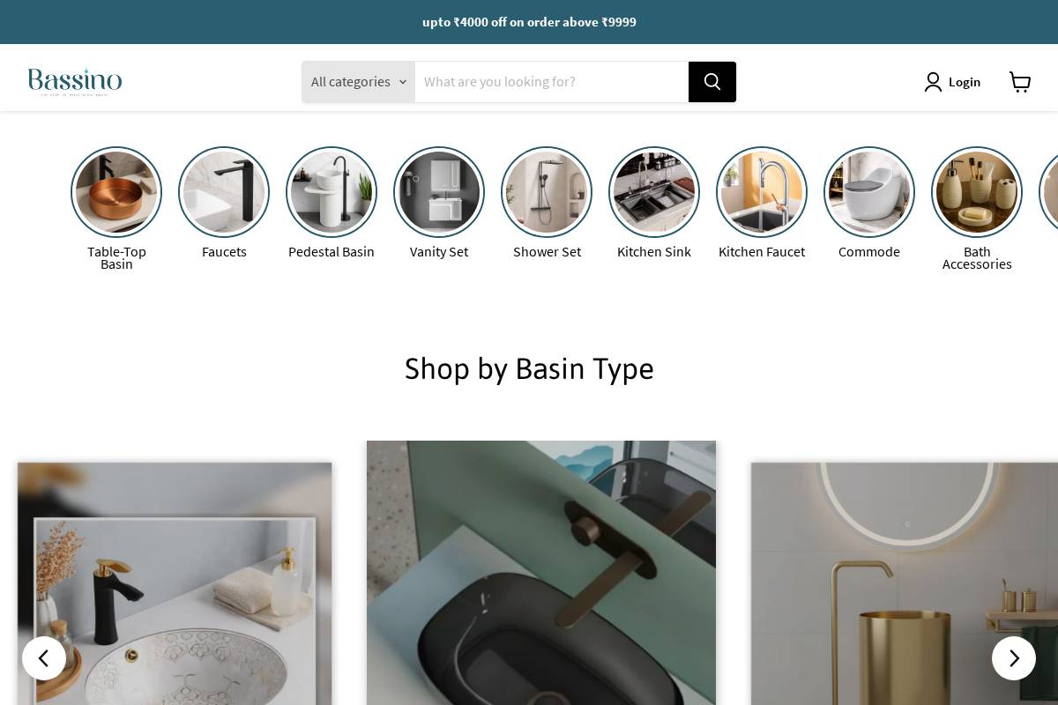Open the gold pedestal basin slide image

(x=905, y=583)
